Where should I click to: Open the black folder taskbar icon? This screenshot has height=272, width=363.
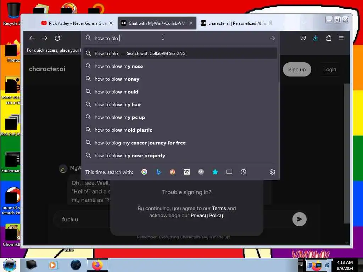click(x=31, y=265)
